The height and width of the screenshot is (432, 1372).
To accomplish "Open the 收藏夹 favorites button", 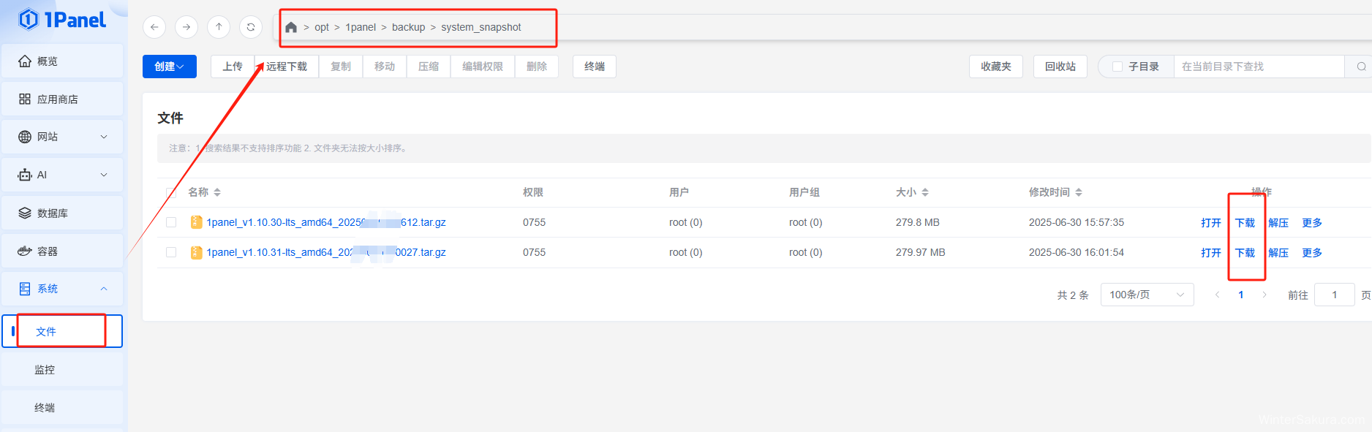I will tap(996, 67).
